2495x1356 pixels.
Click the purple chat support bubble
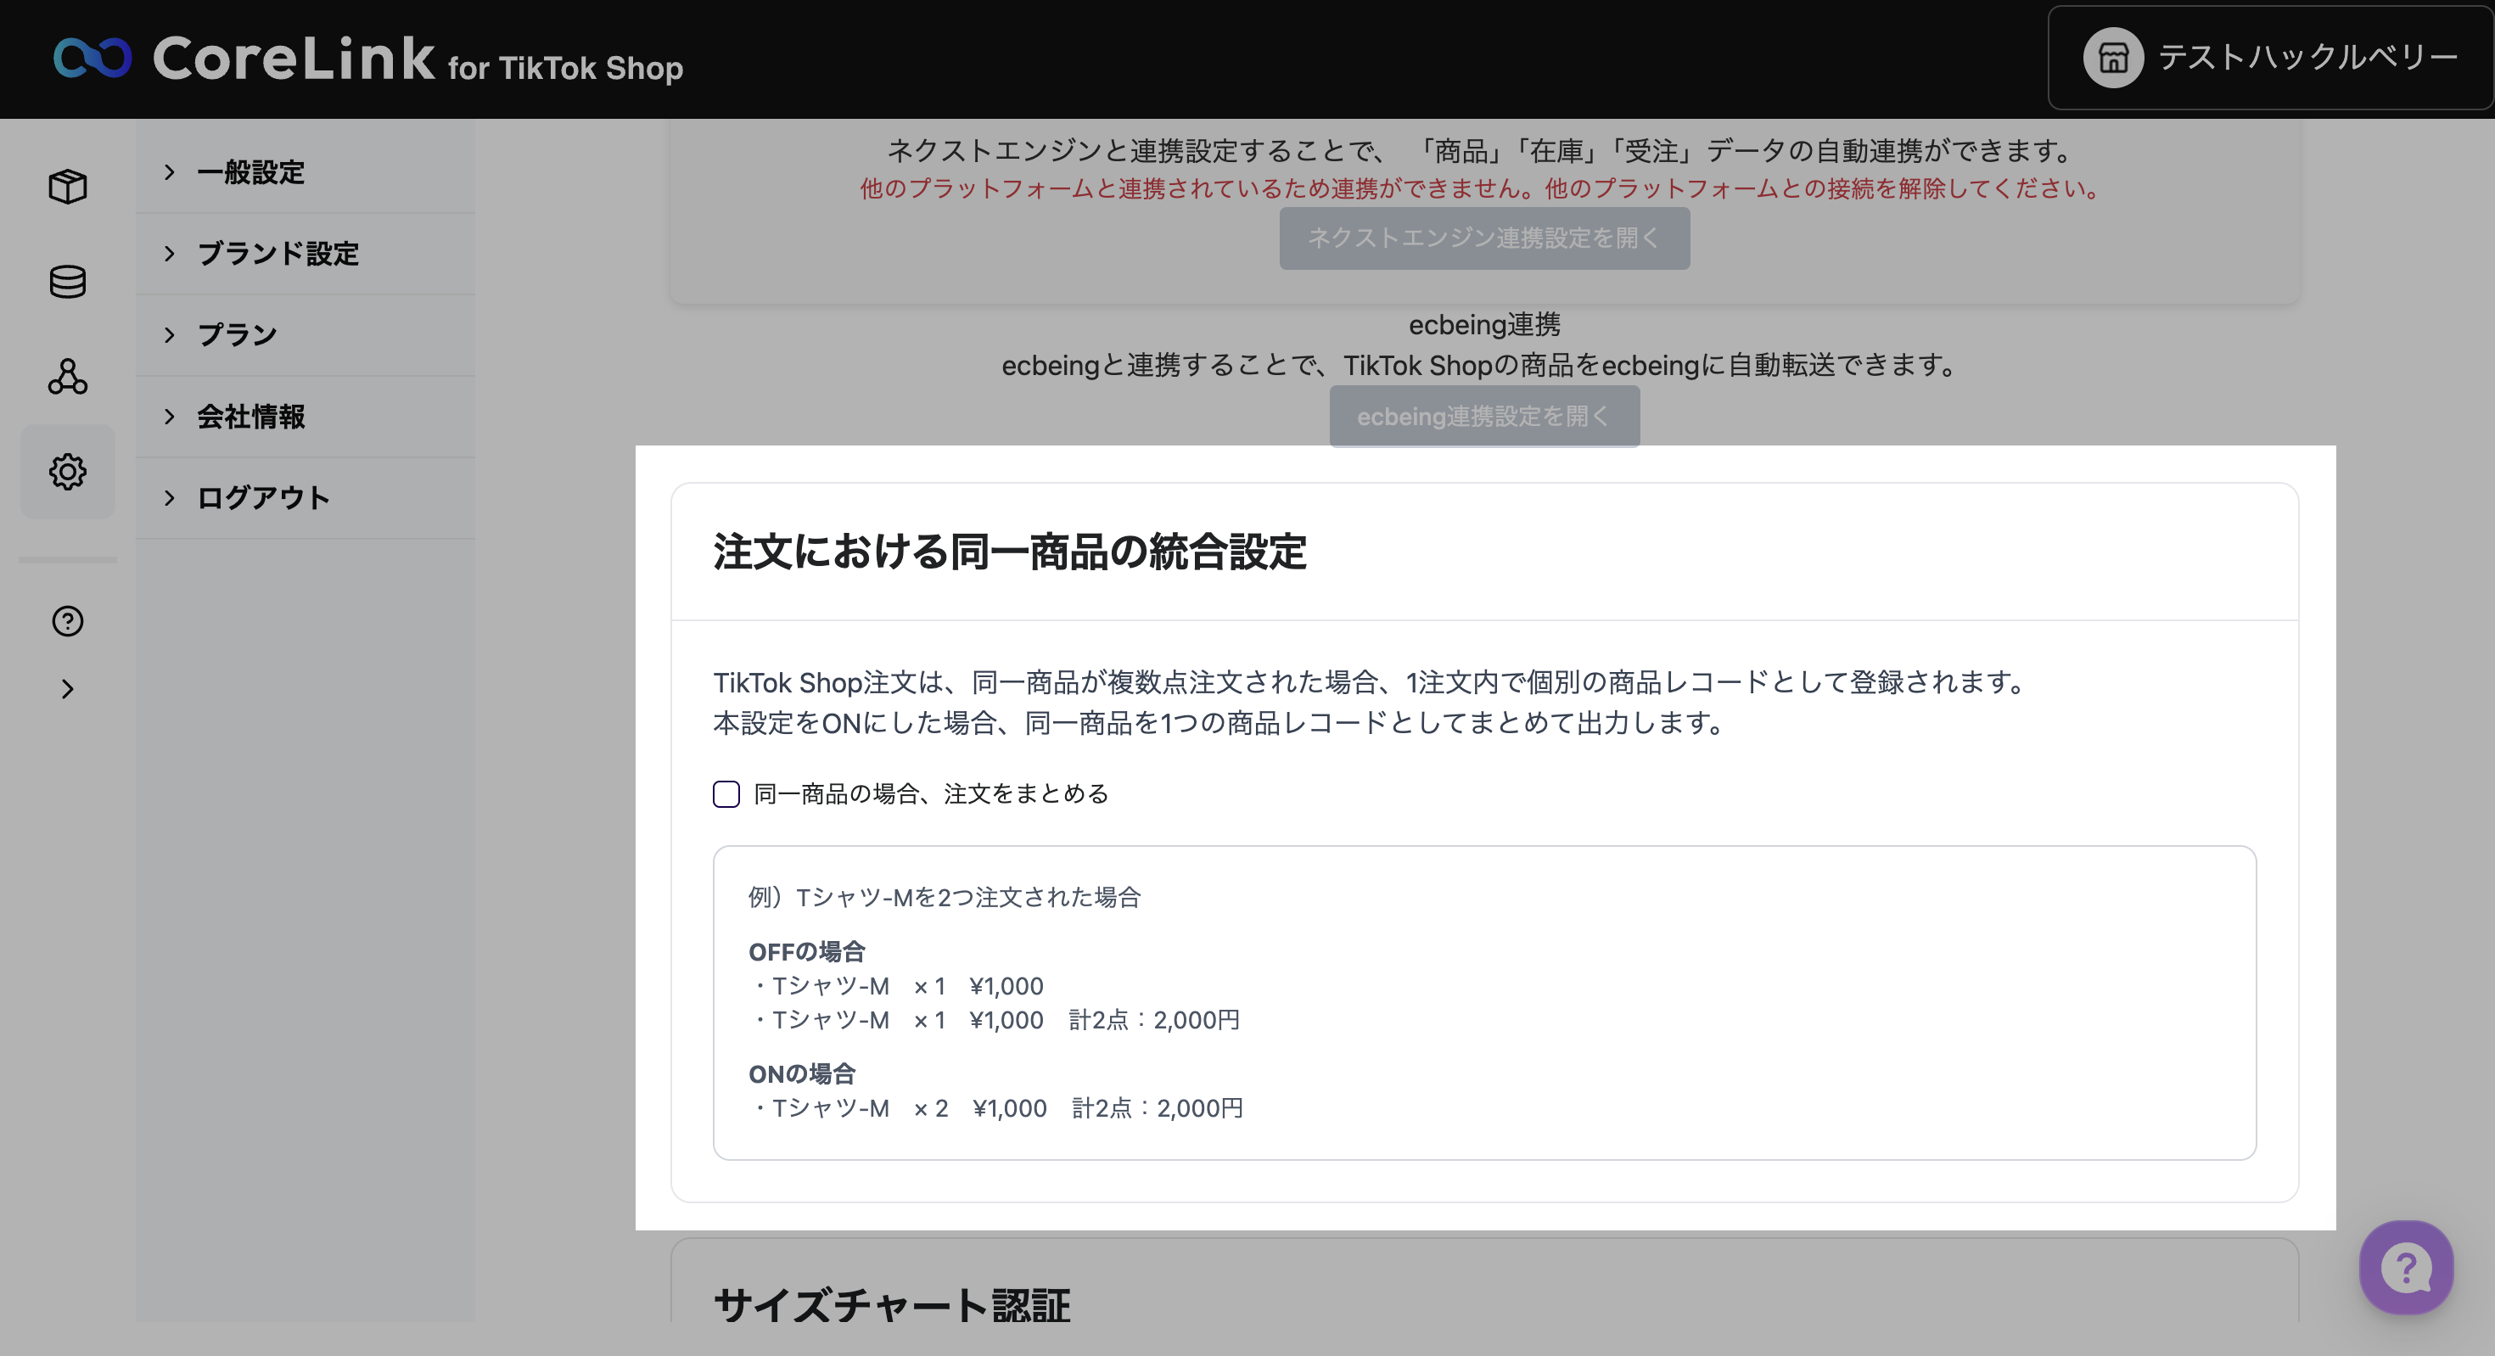(x=2406, y=1267)
